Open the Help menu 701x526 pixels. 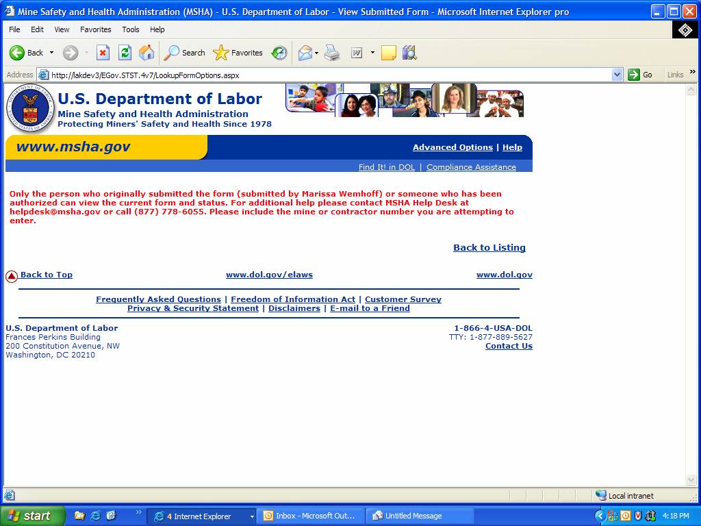pyautogui.click(x=157, y=29)
